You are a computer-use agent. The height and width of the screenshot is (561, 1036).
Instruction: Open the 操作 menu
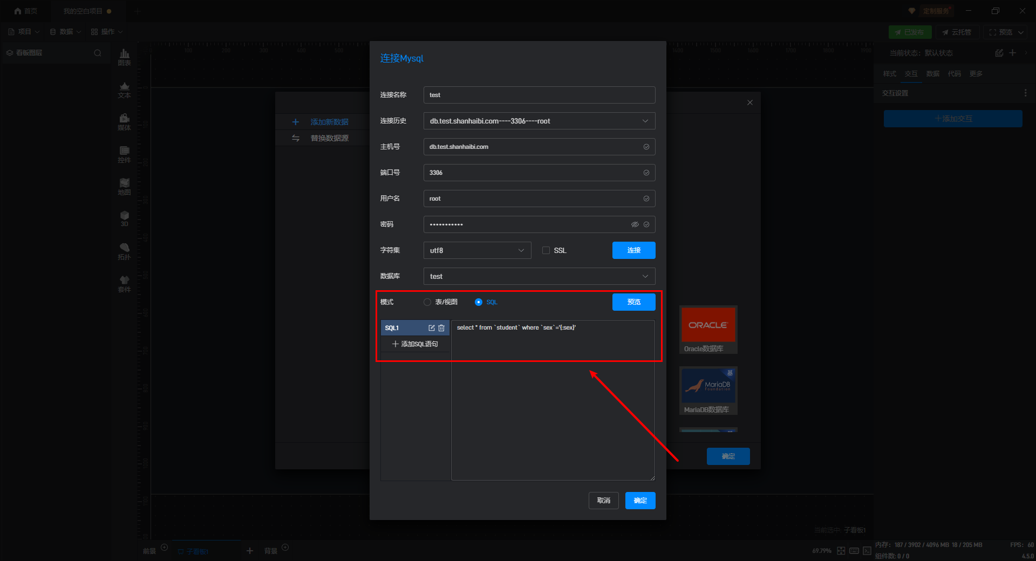[x=107, y=32]
